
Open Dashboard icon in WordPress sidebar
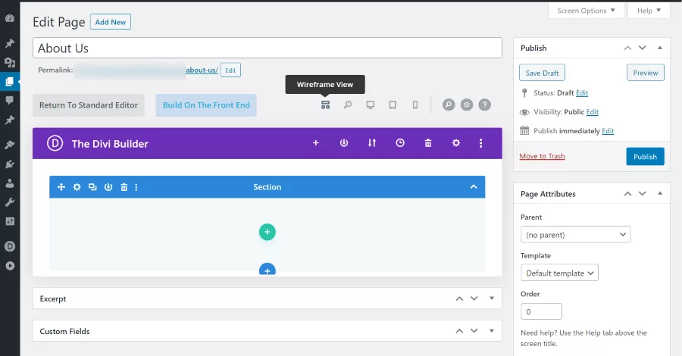(x=10, y=18)
